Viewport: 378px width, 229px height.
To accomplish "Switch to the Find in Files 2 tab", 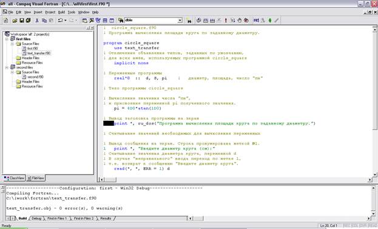I will pyautogui.click(x=84, y=219).
